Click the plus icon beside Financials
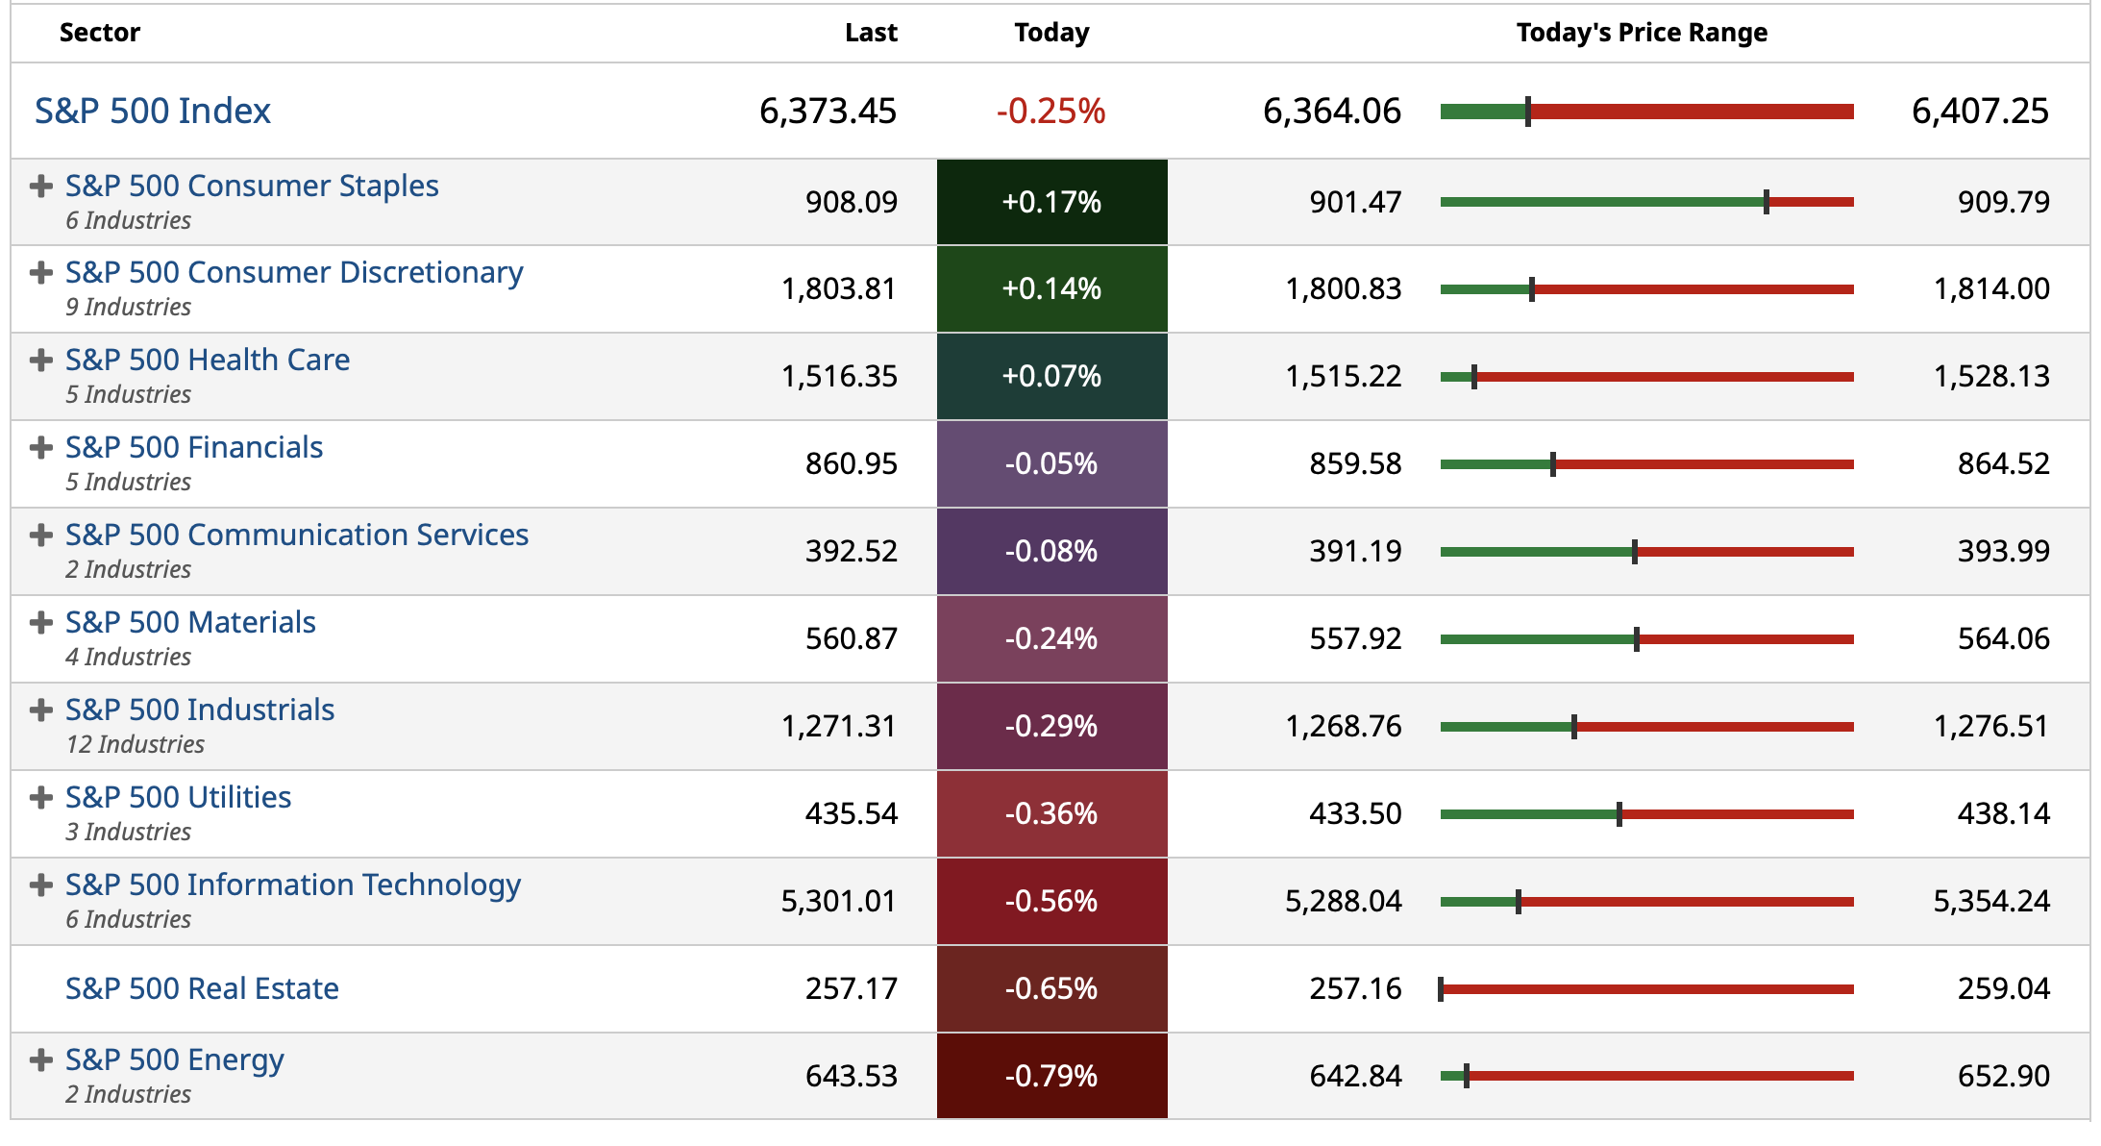Screen dimensions: 2101x1146 40,448
